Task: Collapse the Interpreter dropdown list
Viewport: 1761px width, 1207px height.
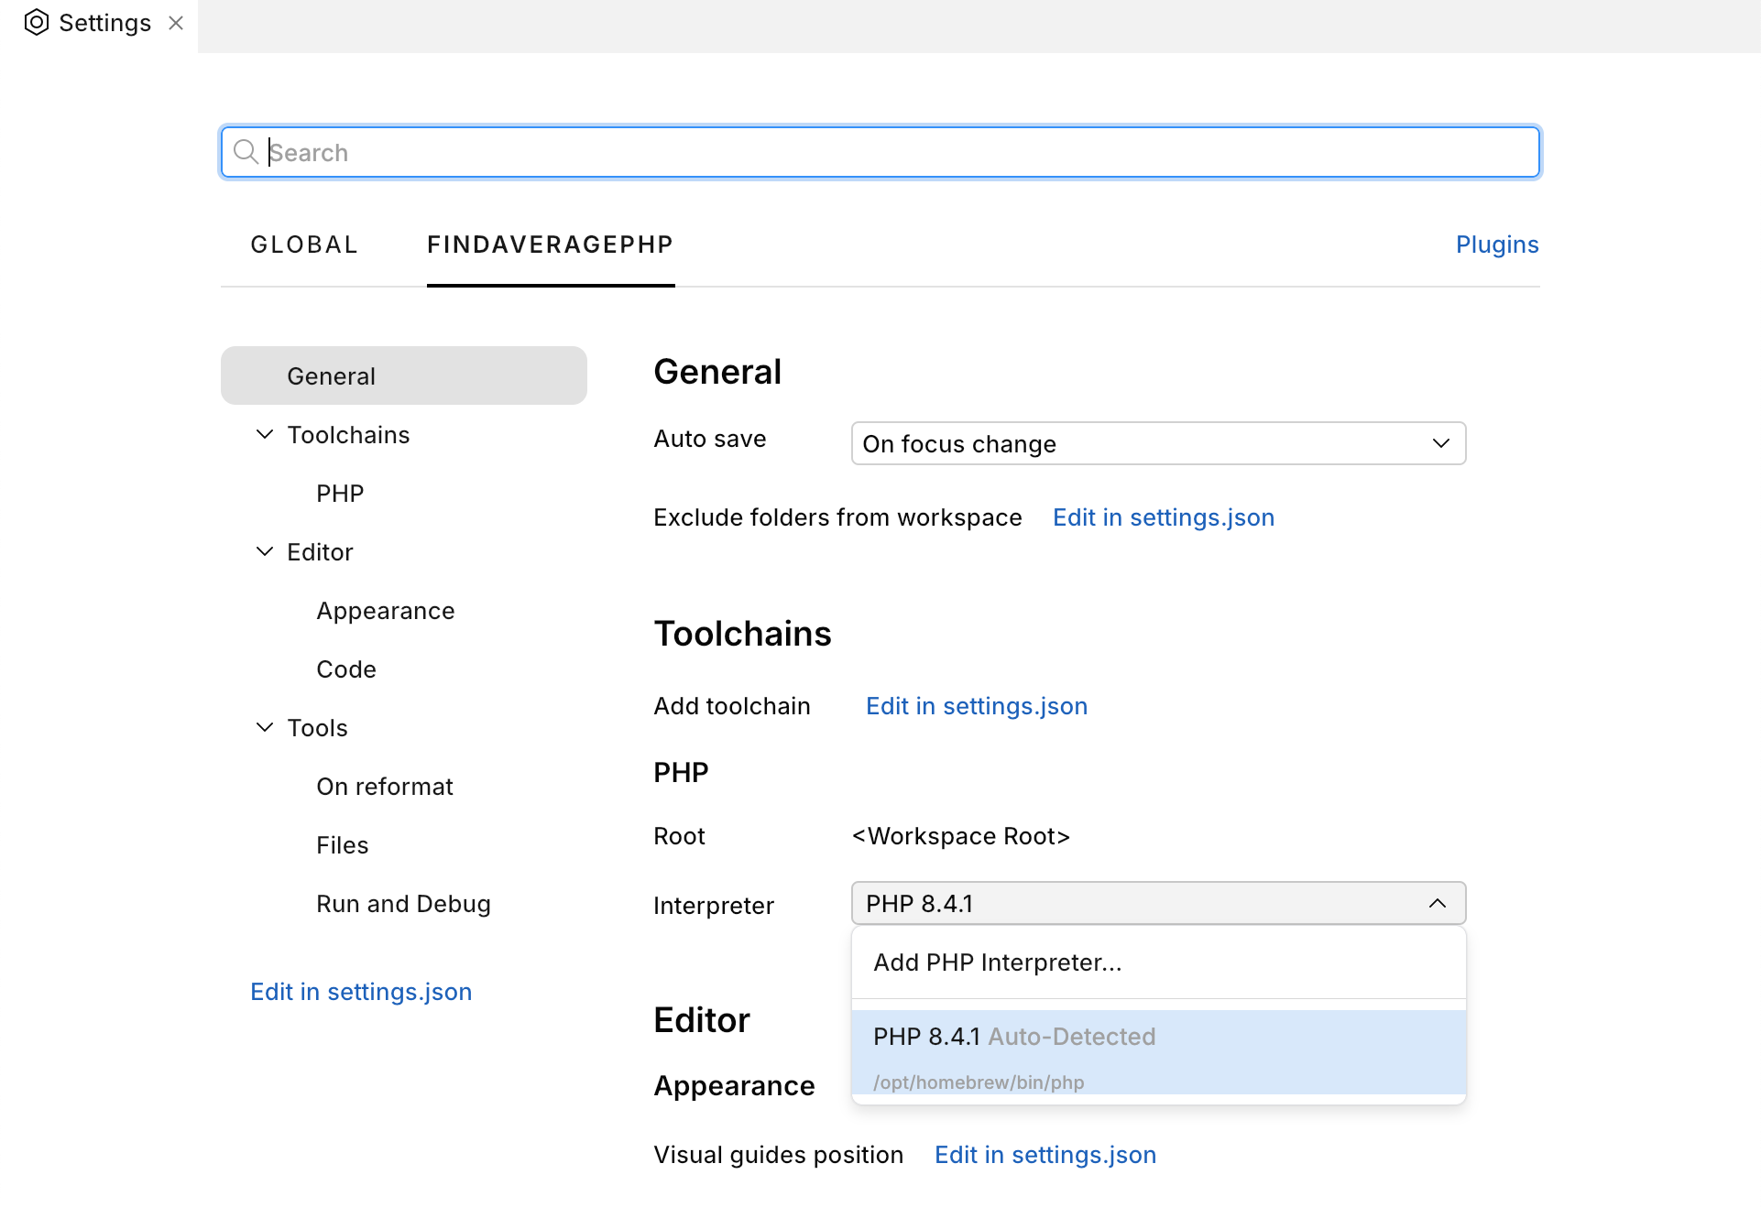Action: click(x=1436, y=903)
